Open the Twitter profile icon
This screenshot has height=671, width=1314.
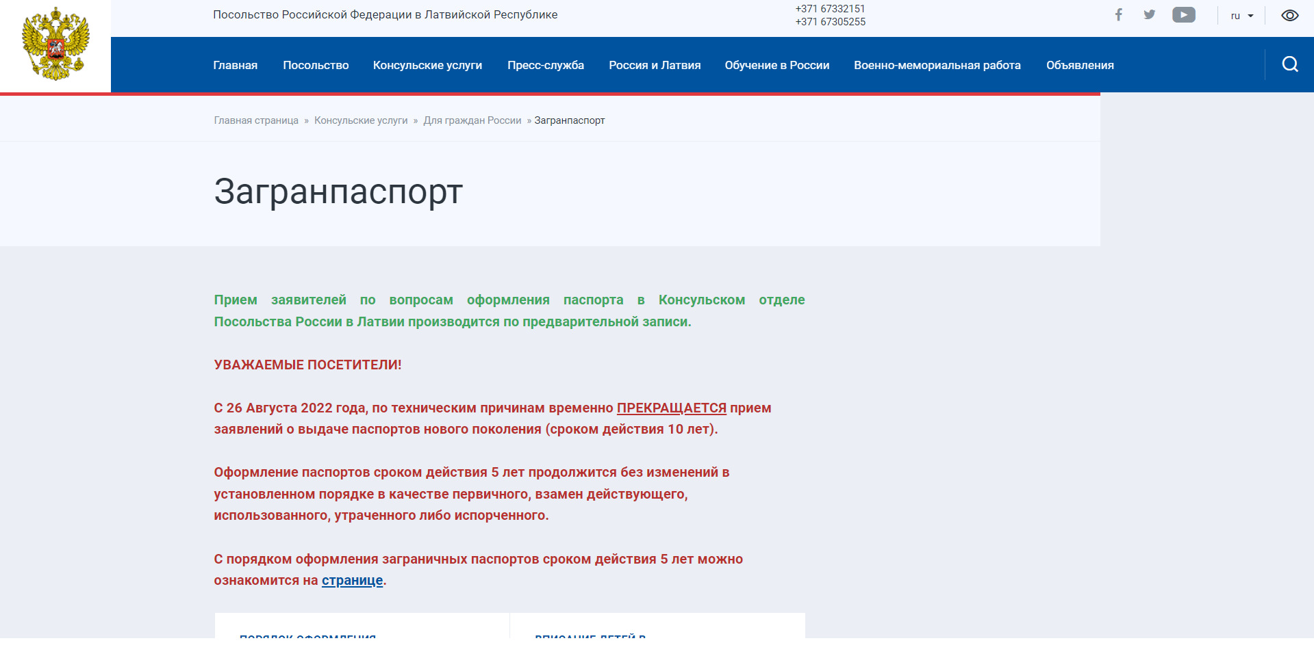coord(1150,15)
